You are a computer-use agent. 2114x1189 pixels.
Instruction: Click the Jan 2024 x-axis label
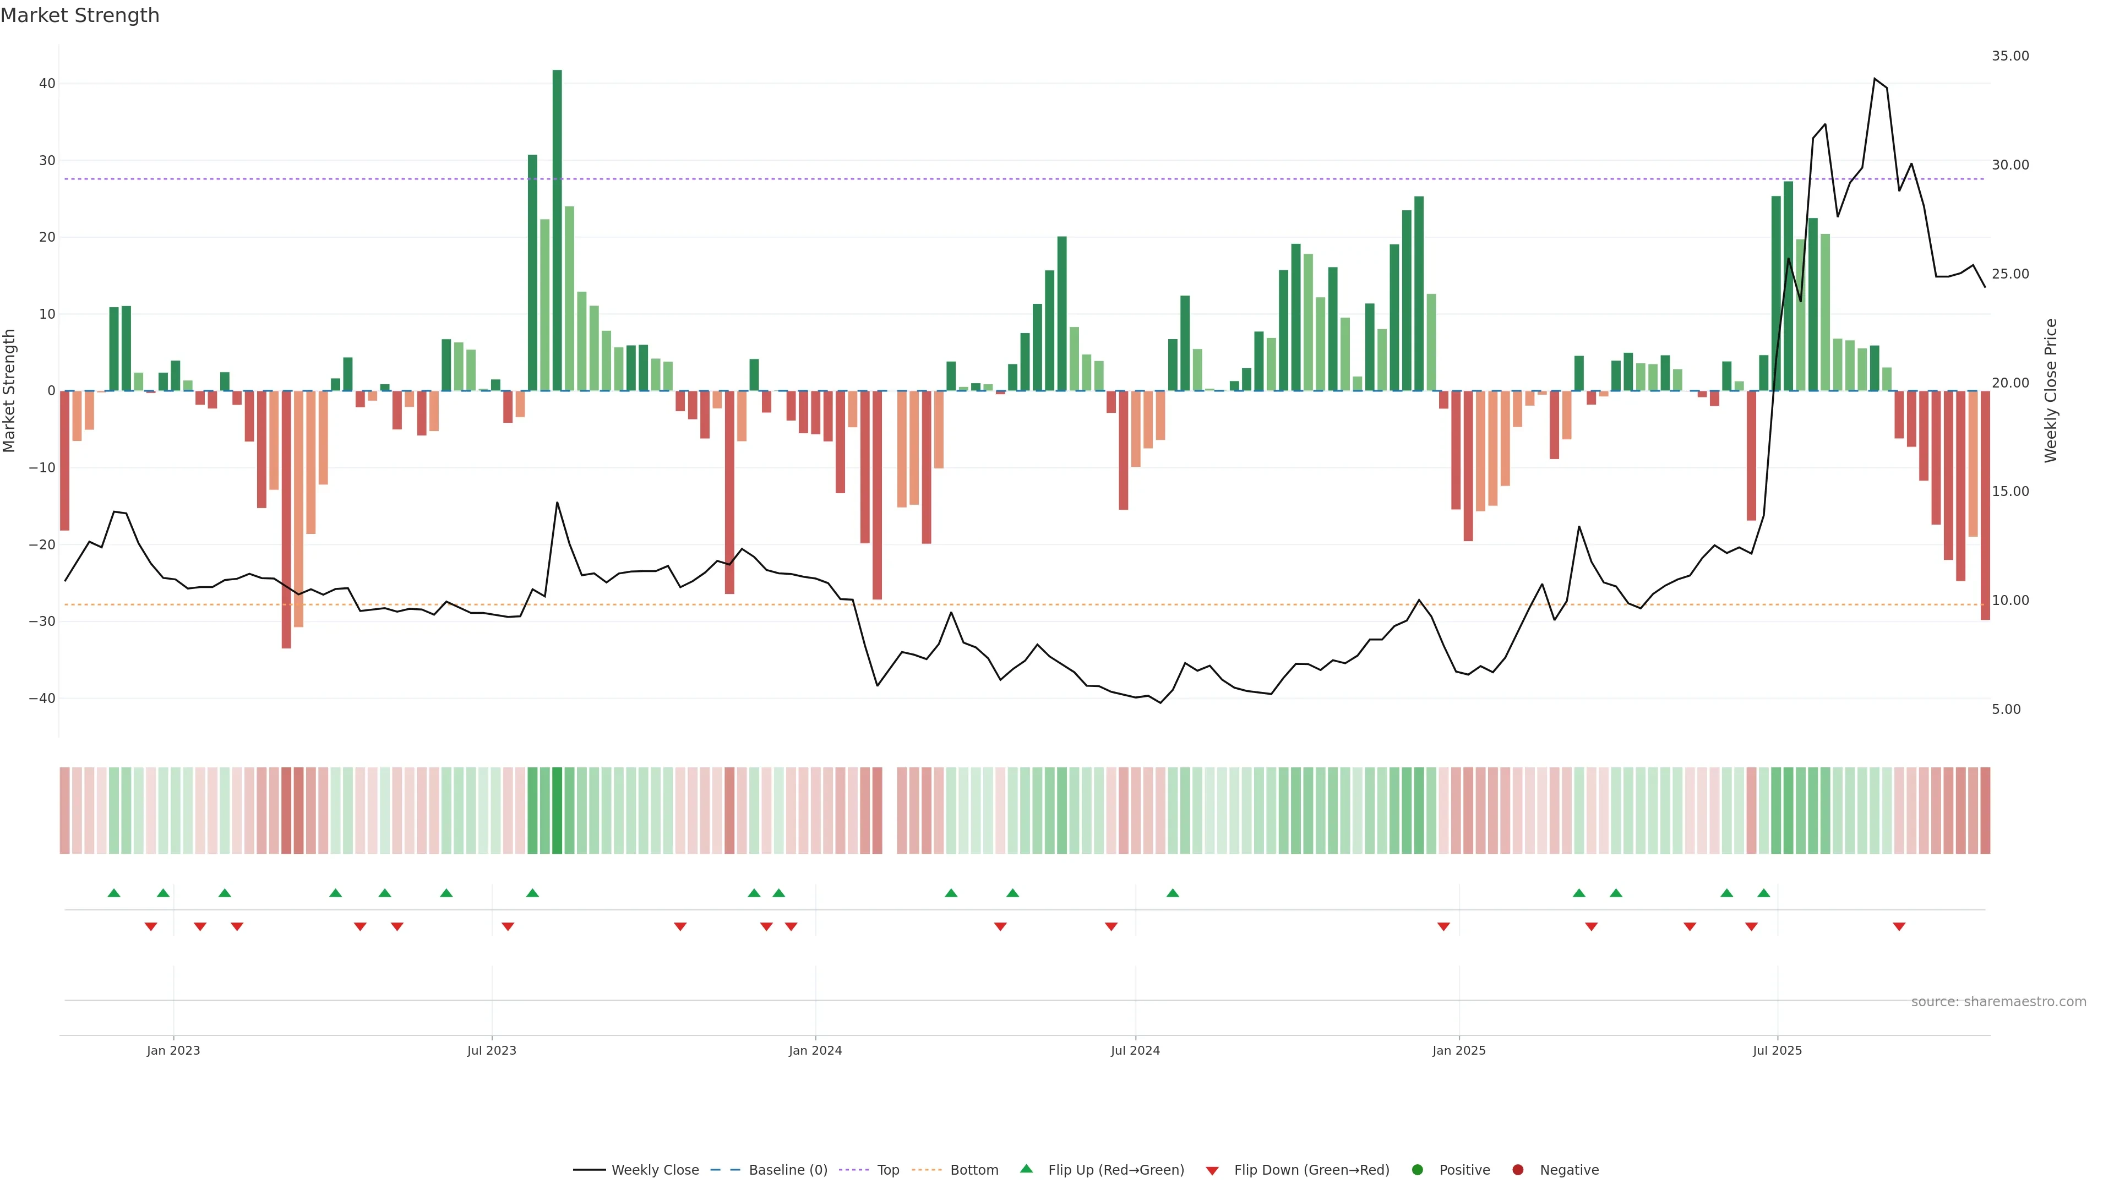coord(815,1050)
